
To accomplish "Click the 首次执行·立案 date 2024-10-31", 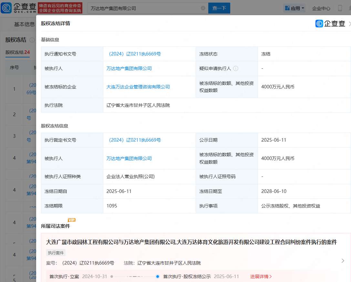I will click(x=95, y=277).
